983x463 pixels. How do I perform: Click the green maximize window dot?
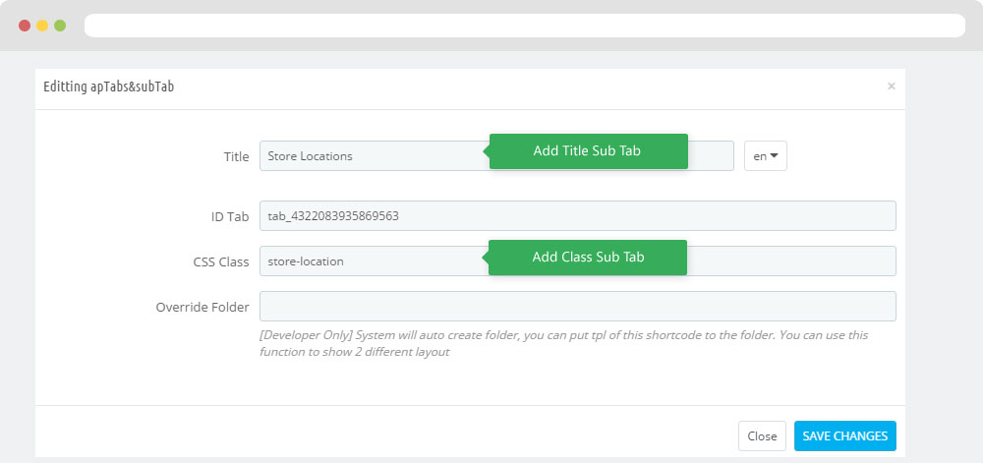click(x=60, y=26)
